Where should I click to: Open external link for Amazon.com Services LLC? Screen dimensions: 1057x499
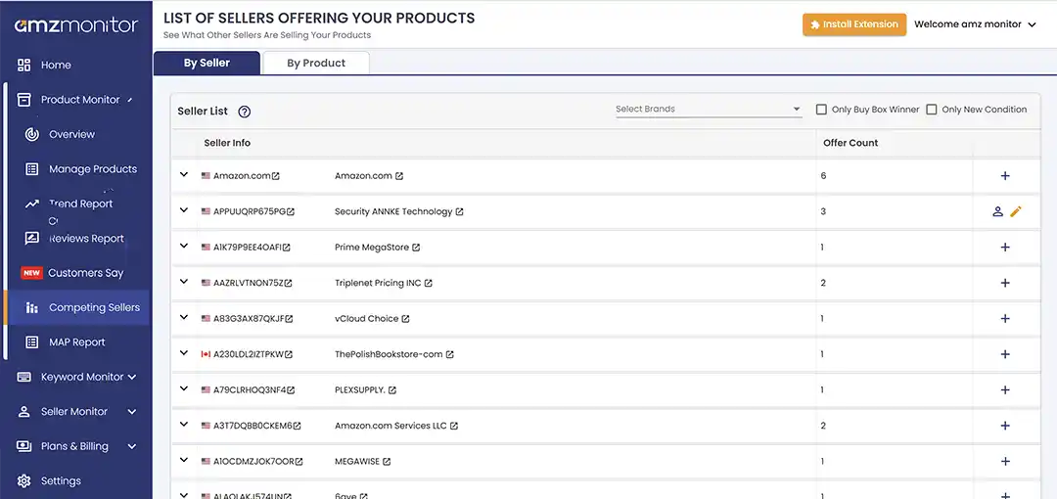(454, 427)
